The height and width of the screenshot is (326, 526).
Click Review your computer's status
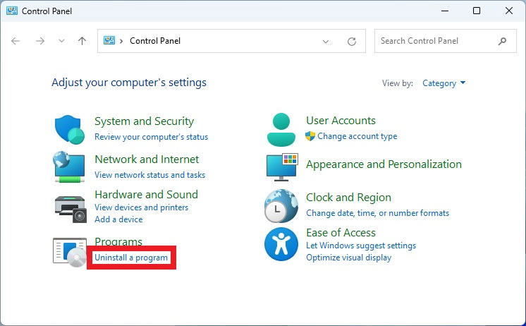[x=152, y=137]
